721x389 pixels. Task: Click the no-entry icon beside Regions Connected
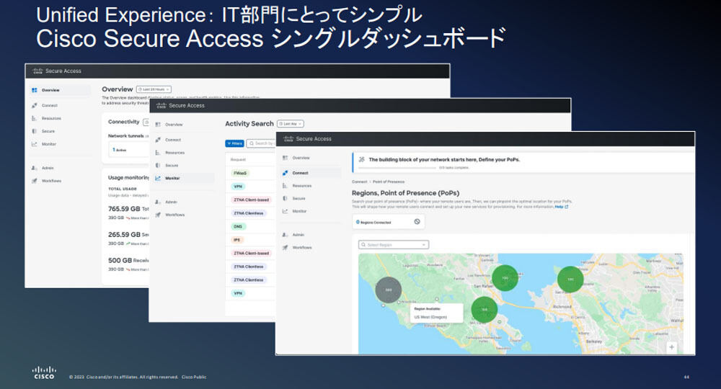click(417, 221)
